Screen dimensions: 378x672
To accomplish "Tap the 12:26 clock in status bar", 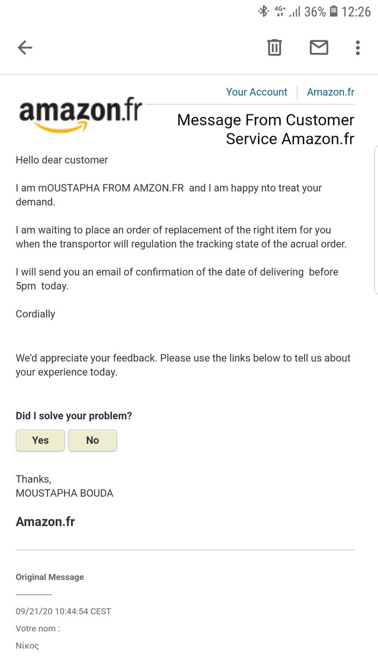I will point(356,11).
